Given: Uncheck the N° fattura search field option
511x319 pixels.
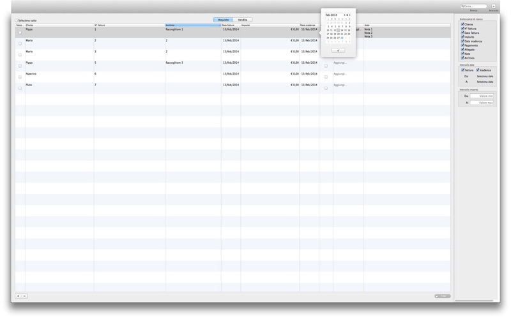Looking at the screenshot, I should coord(462,28).
